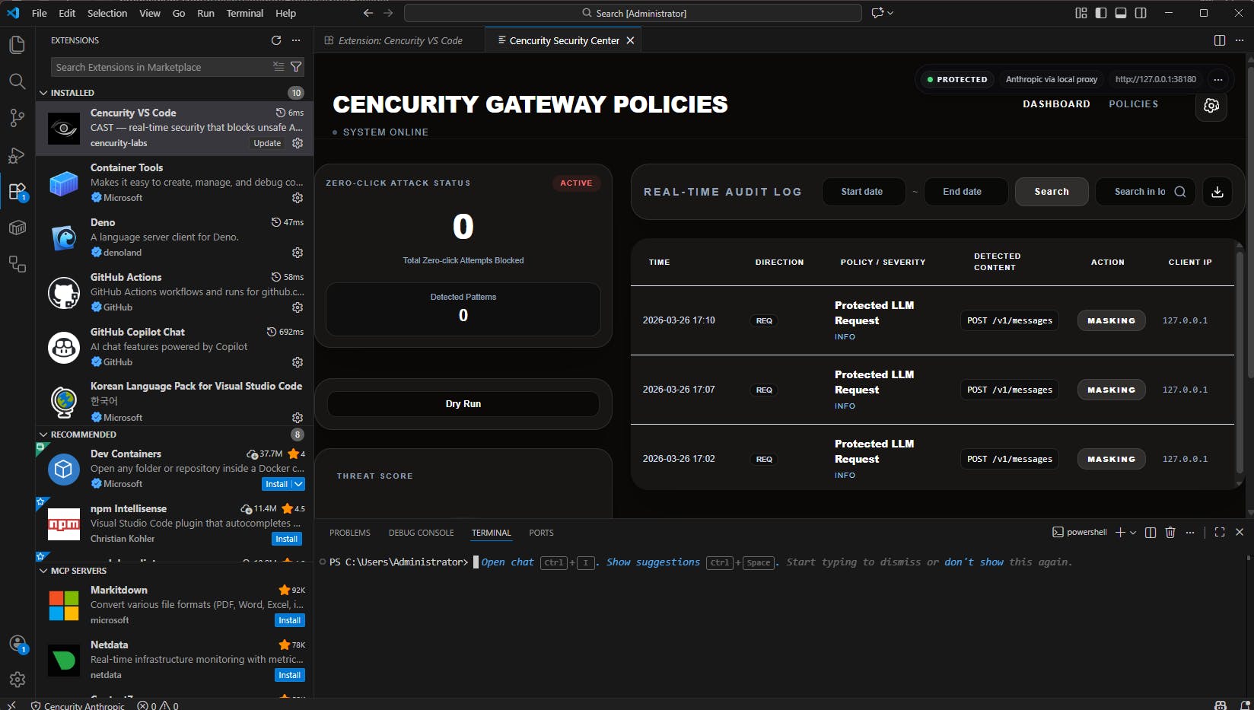This screenshot has width=1254, height=710.
Task: Collapse the RECOMMENDED extensions section
Action: coord(43,435)
